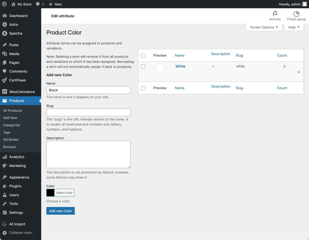Open All Products submenu item
The image size is (309, 240).
click(x=12, y=111)
